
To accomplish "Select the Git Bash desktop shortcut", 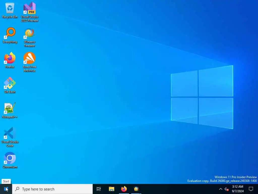I will pyautogui.click(x=10, y=85).
